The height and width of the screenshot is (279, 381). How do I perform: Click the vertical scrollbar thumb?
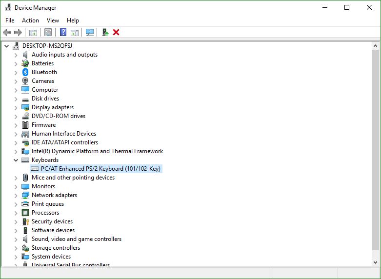pyautogui.click(x=375, y=150)
